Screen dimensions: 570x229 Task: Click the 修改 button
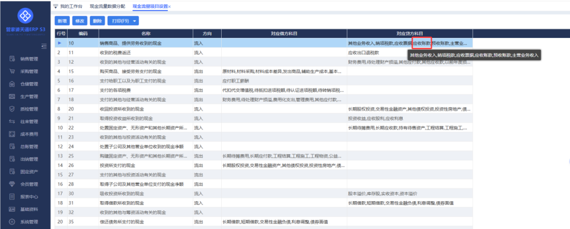80,21
